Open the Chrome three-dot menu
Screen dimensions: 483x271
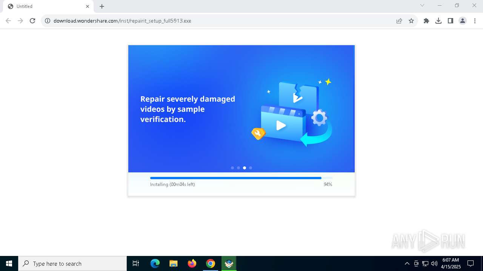point(475,21)
